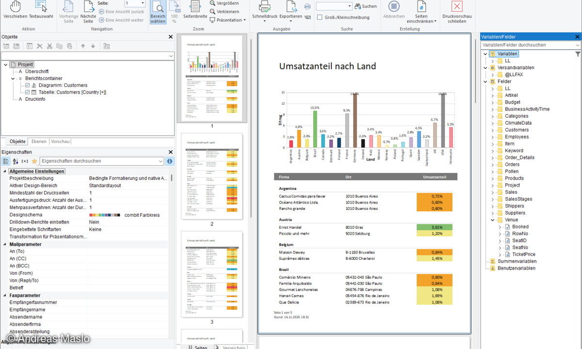Screen dimensions: 582x349
Task: Collapse the Venue folder in fields tree
Action: click(493, 220)
